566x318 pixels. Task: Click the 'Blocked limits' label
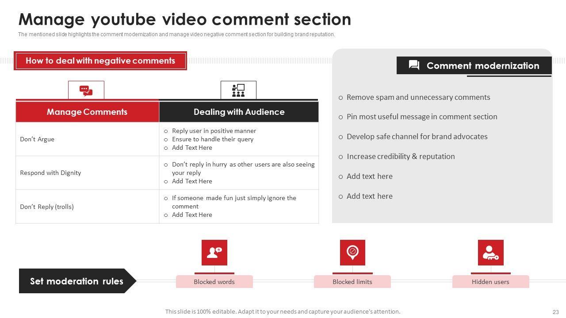(x=352, y=282)
